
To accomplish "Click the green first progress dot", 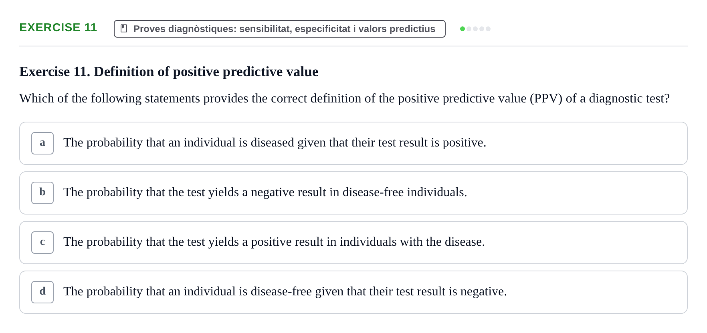I will pyautogui.click(x=463, y=29).
